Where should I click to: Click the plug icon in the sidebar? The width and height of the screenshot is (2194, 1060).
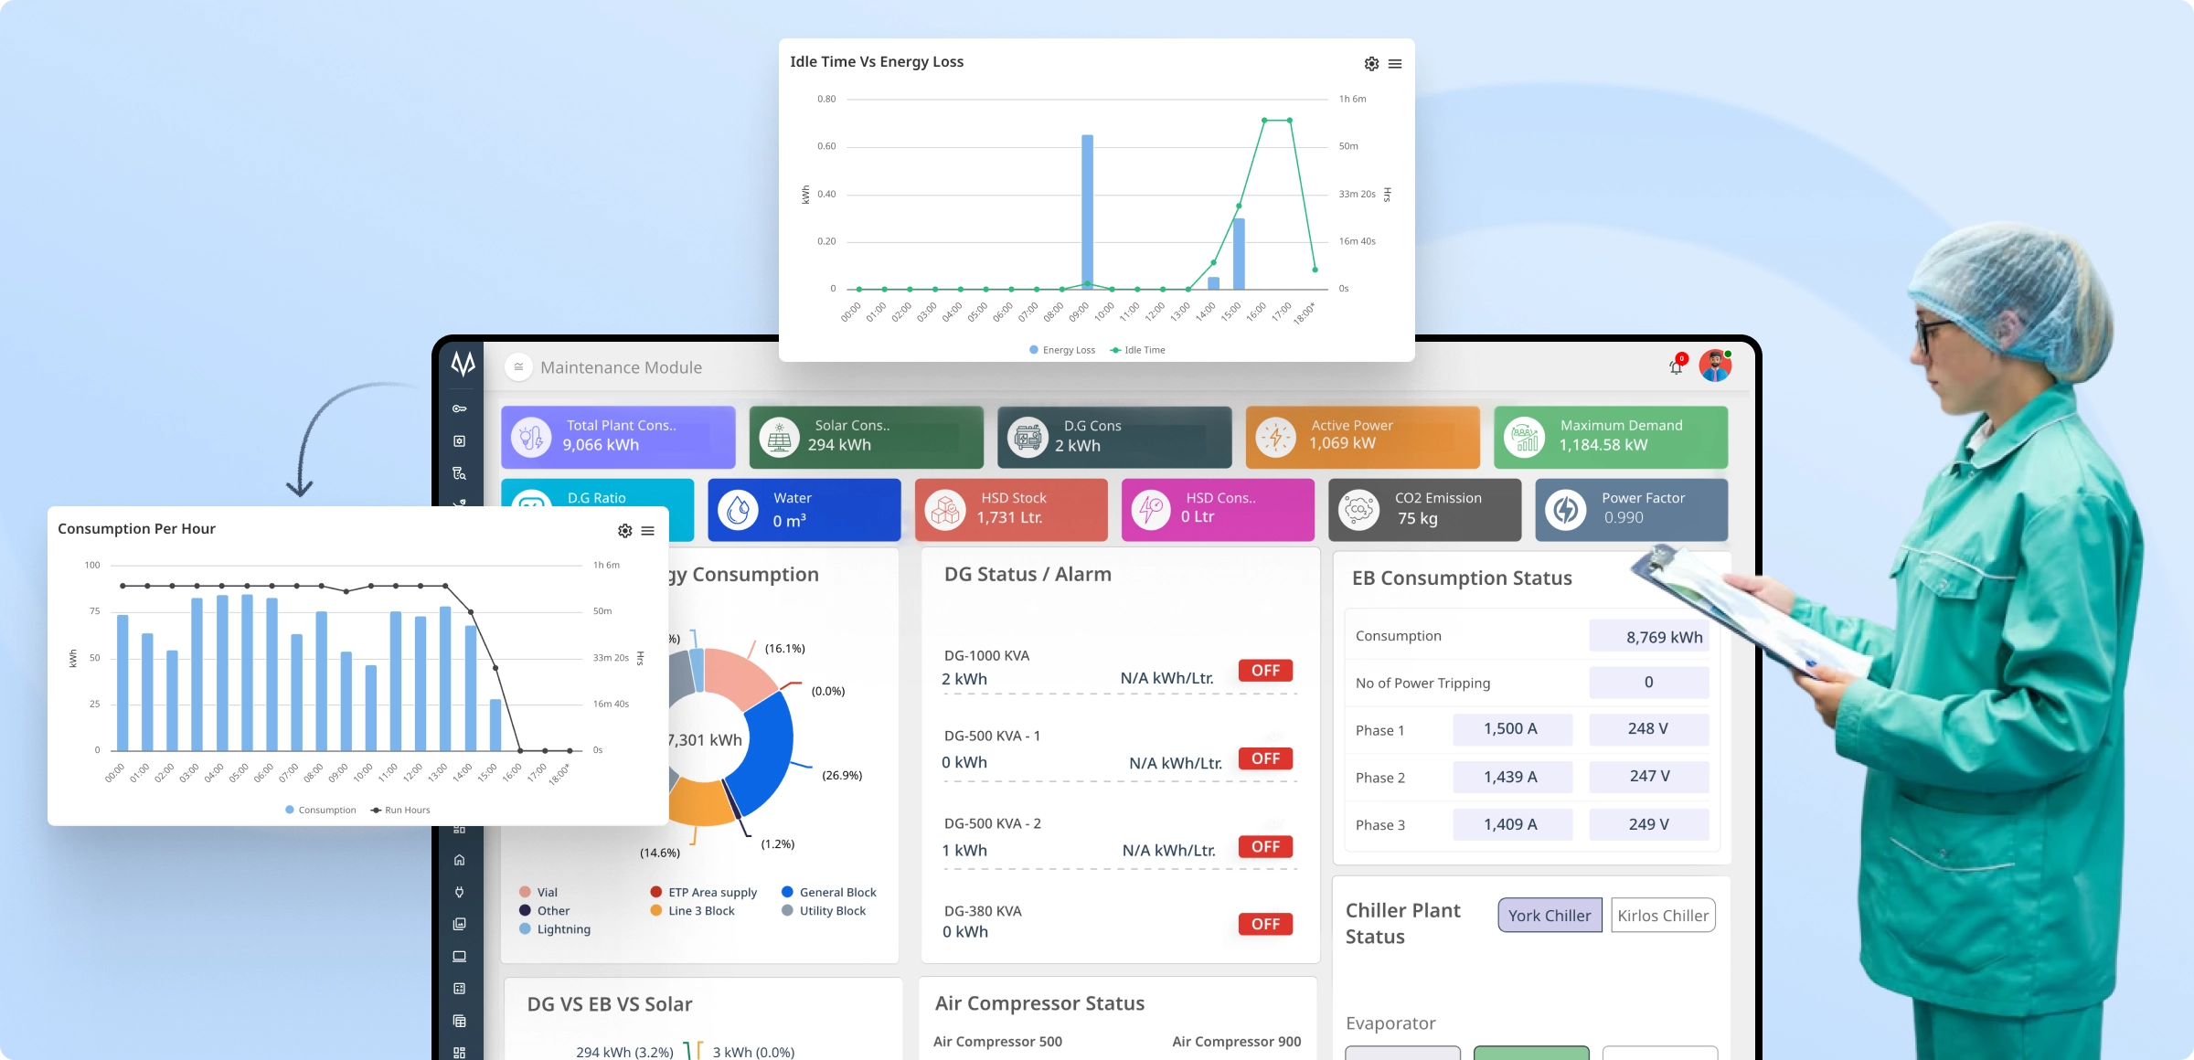[x=460, y=892]
